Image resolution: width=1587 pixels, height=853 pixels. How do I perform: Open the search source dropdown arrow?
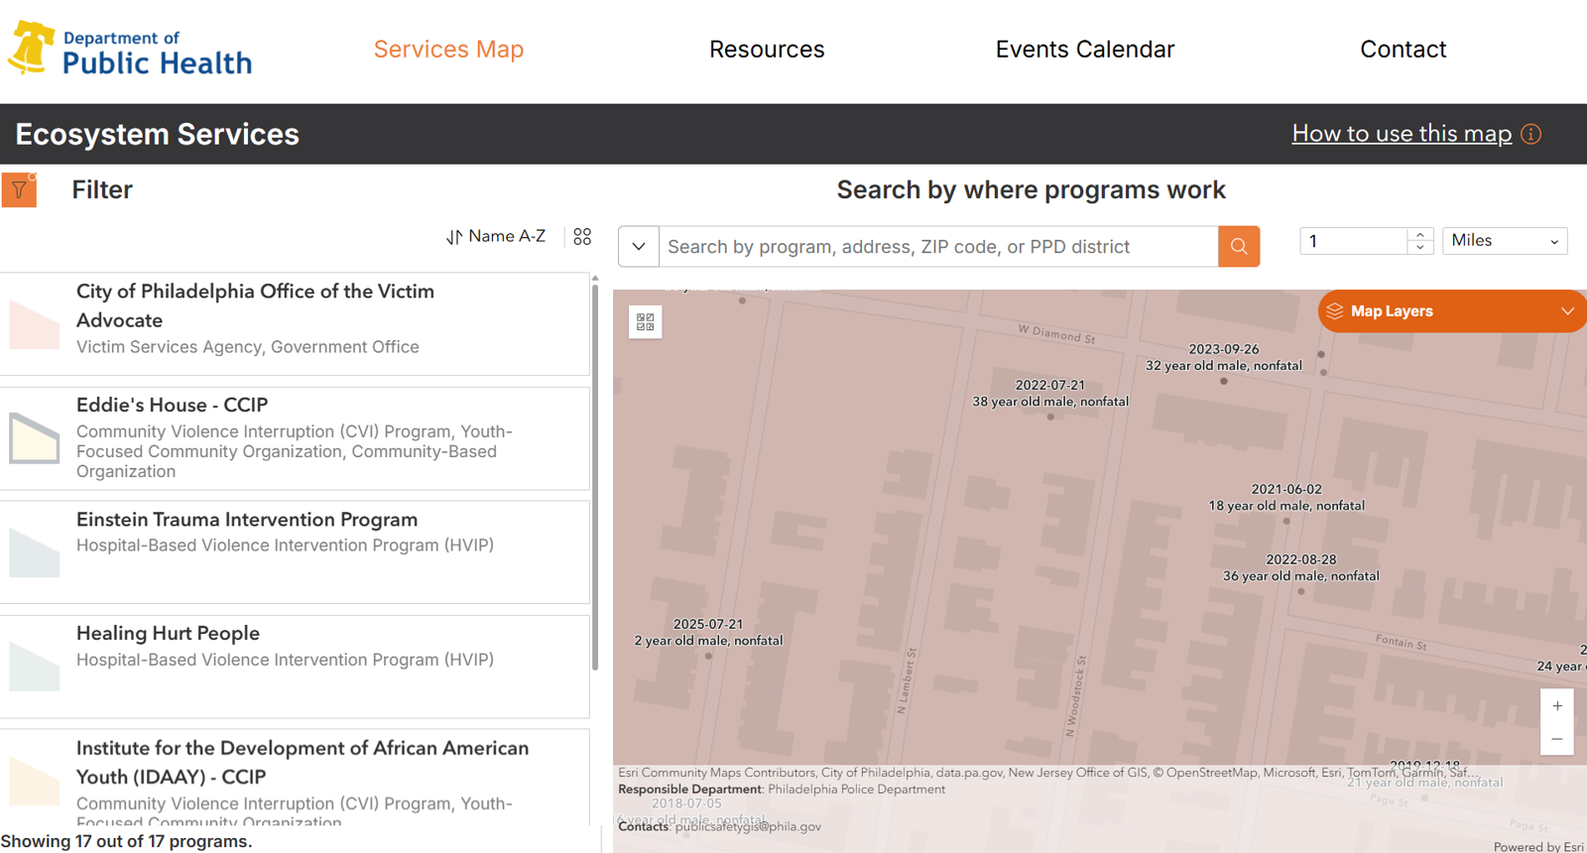639,247
